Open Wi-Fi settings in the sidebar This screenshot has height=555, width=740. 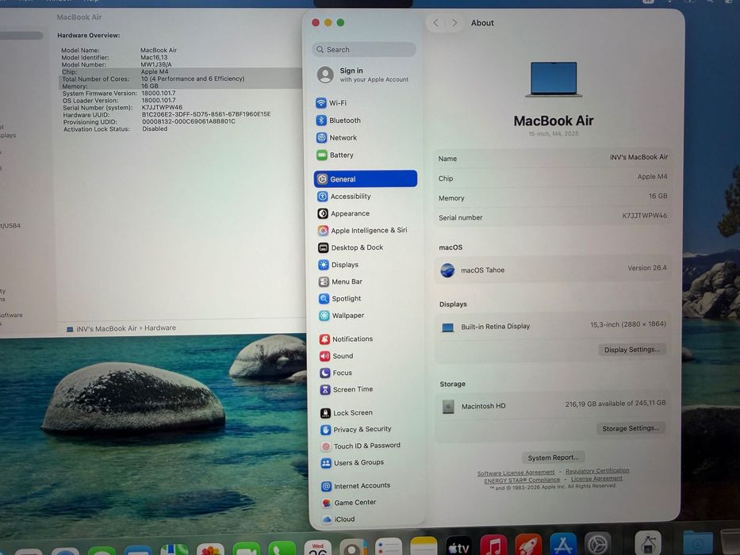coord(332,103)
